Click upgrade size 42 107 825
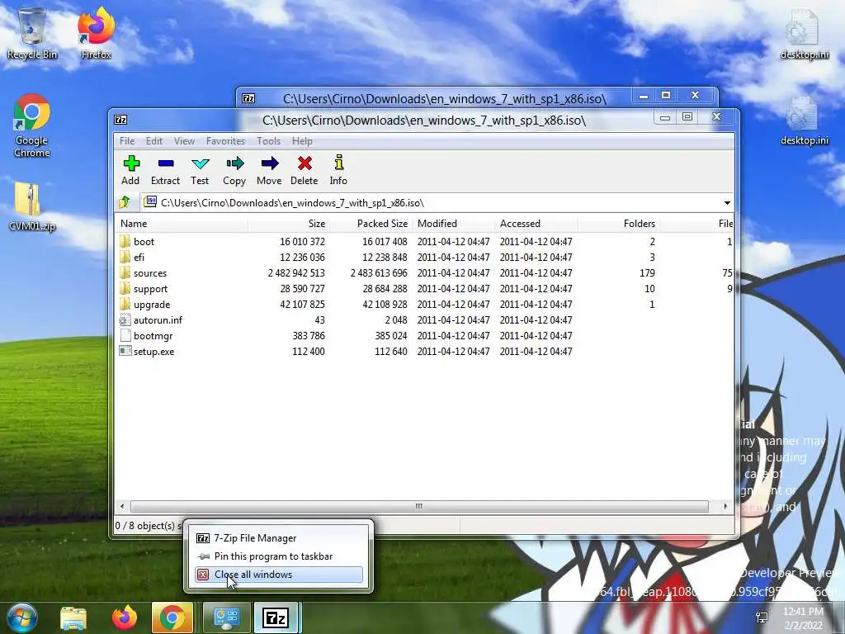The width and height of the screenshot is (845, 634). coord(302,304)
